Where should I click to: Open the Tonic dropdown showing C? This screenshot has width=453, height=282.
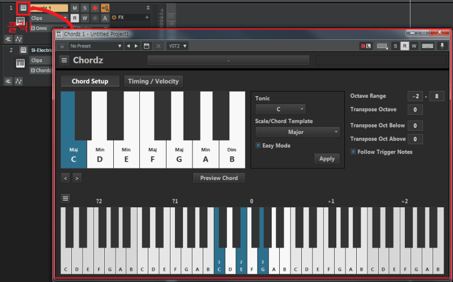click(280, 109)
